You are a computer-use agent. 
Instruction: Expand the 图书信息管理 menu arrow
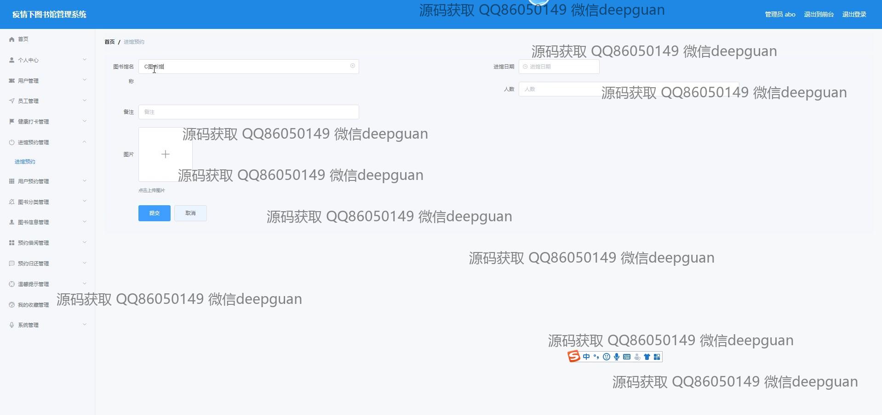pos(85,222)
